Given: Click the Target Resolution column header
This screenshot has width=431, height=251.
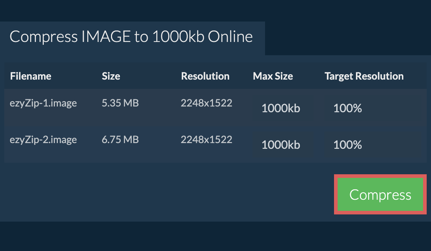Looking at the screenshot, I should 364,76.
